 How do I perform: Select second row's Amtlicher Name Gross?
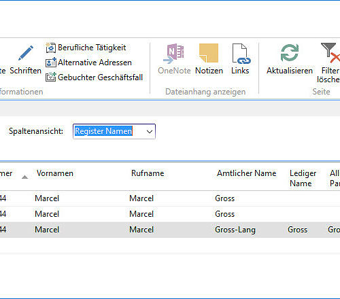pyautogui.click(x=224, y=214)
